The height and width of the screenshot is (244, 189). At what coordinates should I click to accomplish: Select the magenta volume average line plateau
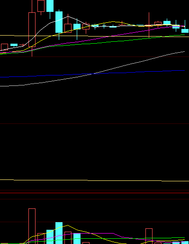(x=93, y=233)
